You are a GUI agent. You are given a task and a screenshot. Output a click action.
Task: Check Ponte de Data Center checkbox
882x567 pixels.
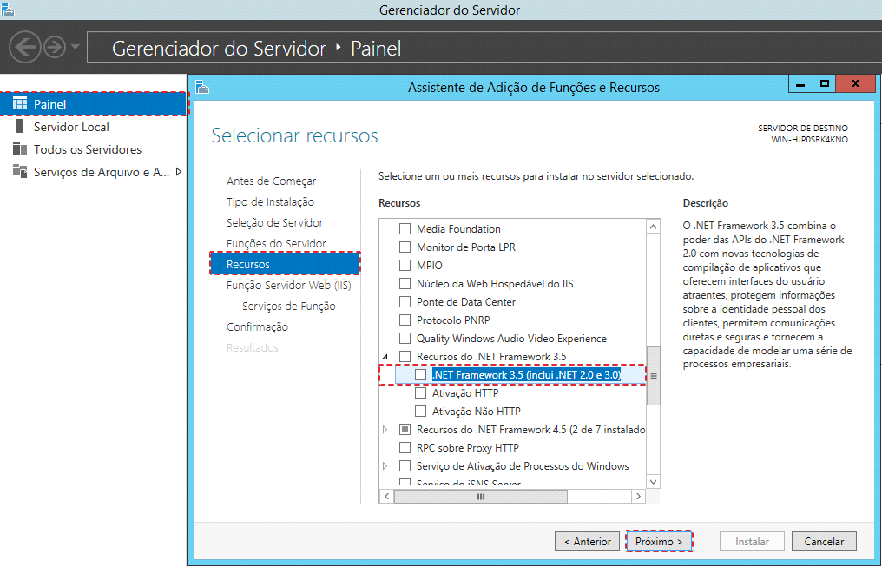(x=405, y=301)
